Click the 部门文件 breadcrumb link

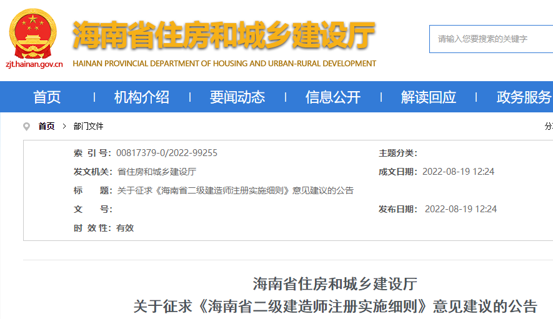[x=88, y=127]
